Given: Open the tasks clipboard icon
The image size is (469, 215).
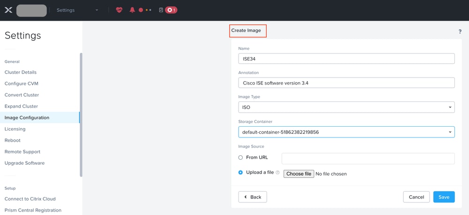Looking at the screenshot, I should pos(161,10).
